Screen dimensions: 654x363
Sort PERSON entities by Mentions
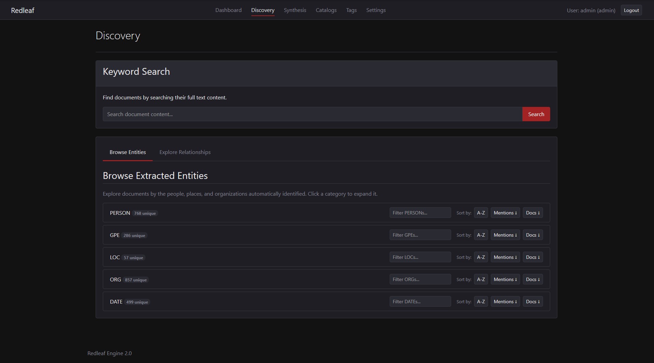[505, 213]
